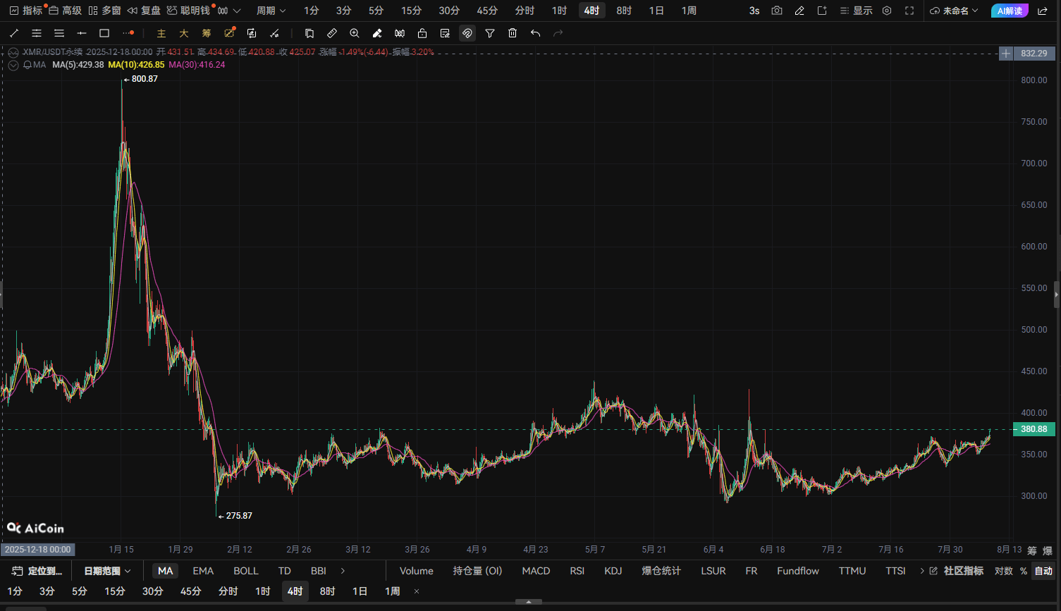
Task: Take a chart screenshot with camera icon
Action: click(777, 11)
